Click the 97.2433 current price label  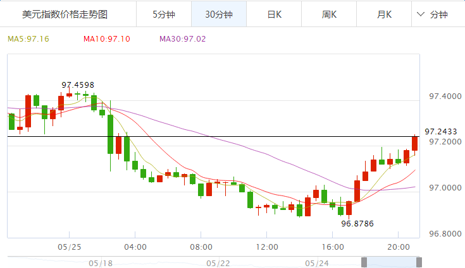click(x=440, y=132)
